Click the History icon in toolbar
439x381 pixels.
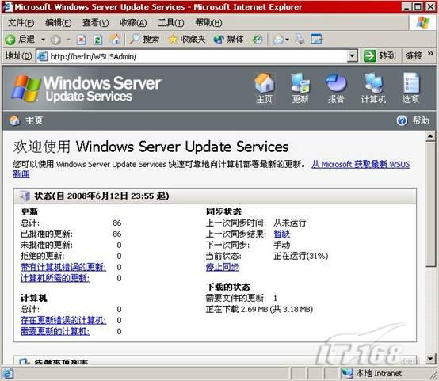click(258, 40)
